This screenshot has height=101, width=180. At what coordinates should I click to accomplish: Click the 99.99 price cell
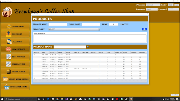[70, 57]
